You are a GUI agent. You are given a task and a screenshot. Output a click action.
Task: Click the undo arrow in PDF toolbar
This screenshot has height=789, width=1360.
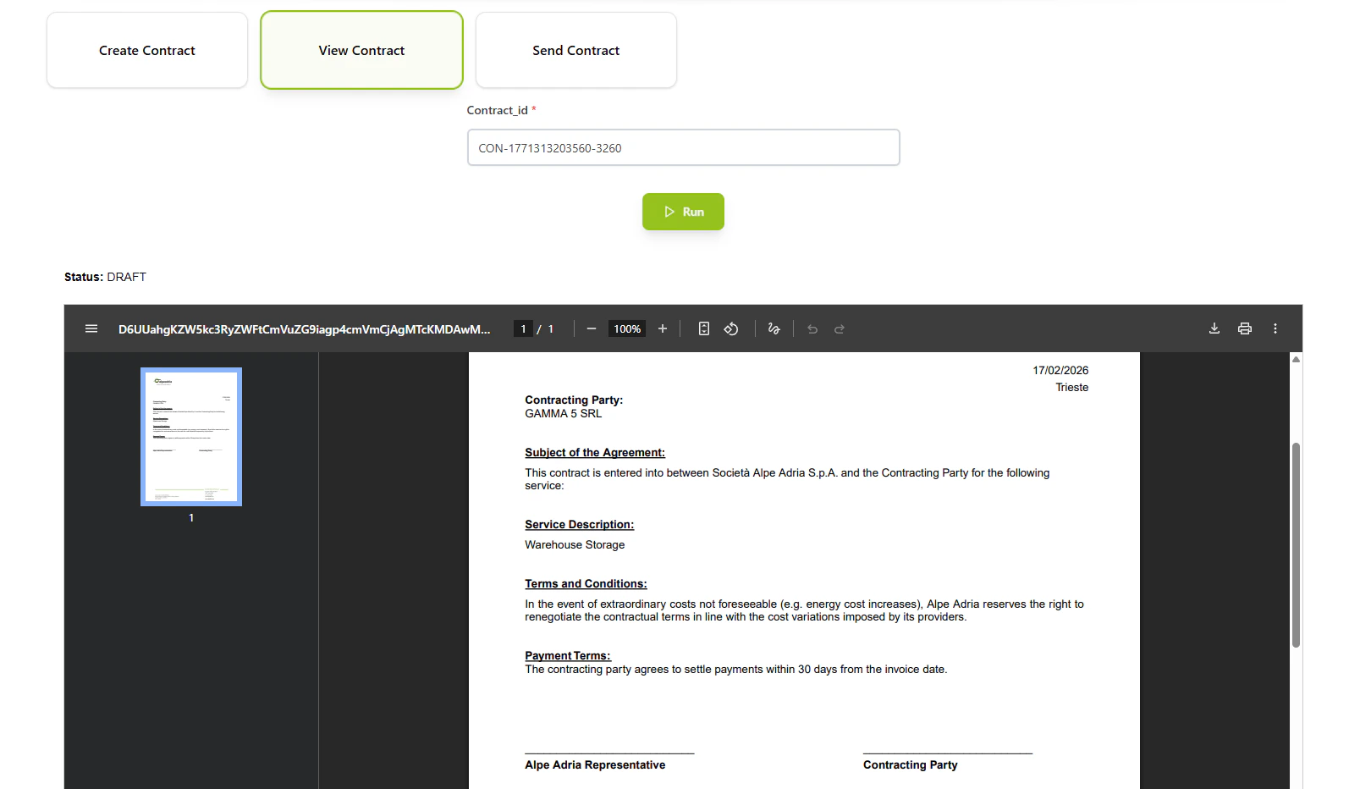(x=812, y=328)
